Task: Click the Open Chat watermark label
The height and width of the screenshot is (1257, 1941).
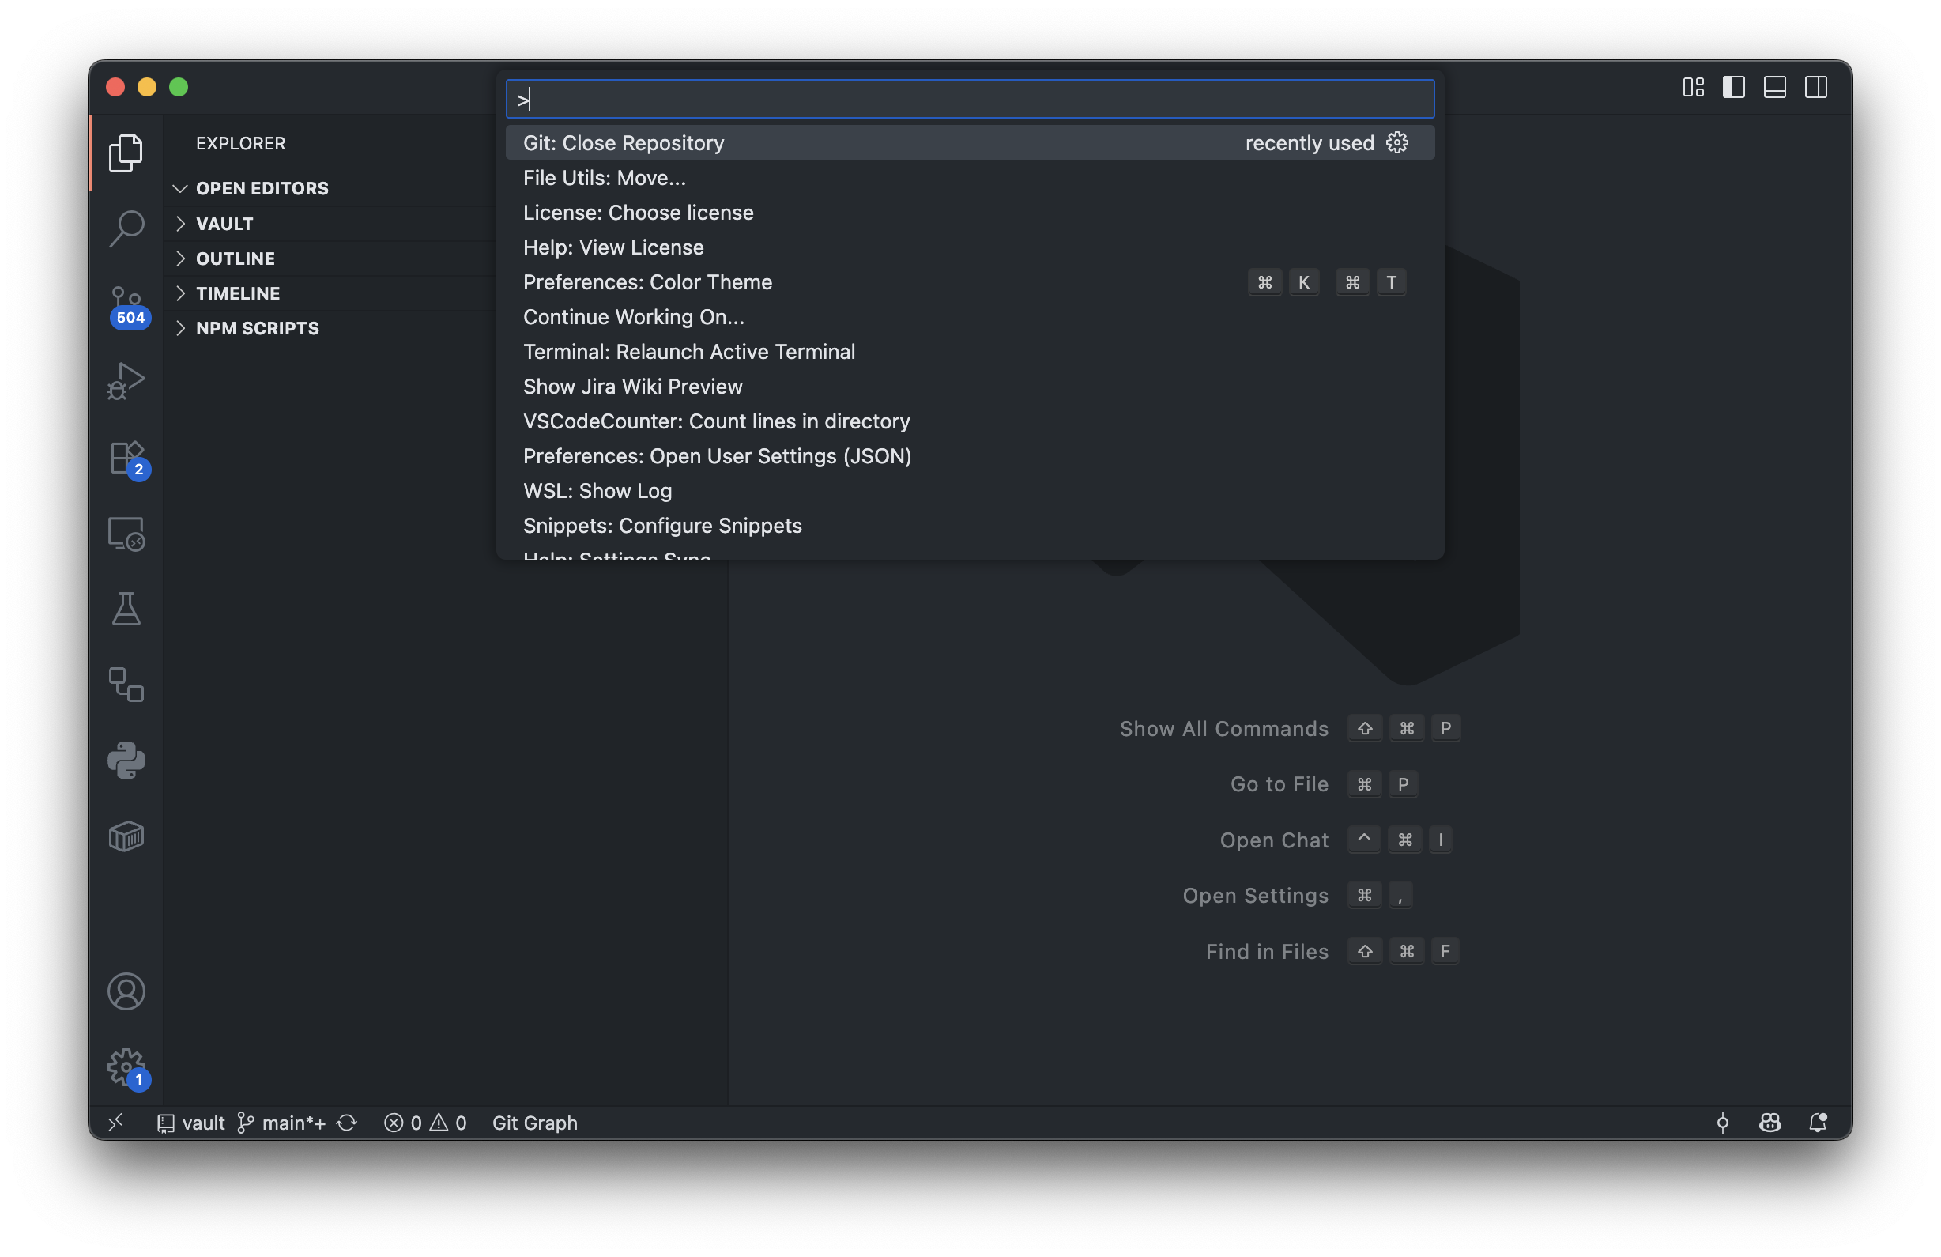Action: coord(1274,840)
